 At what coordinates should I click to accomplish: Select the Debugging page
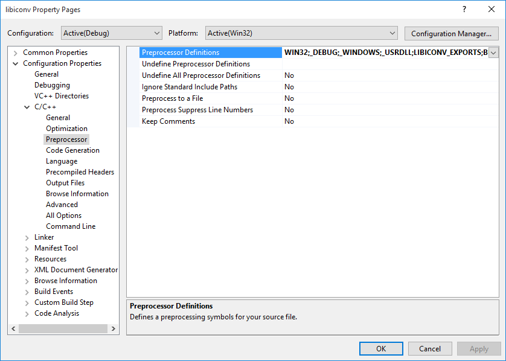[x=52, y=85]
